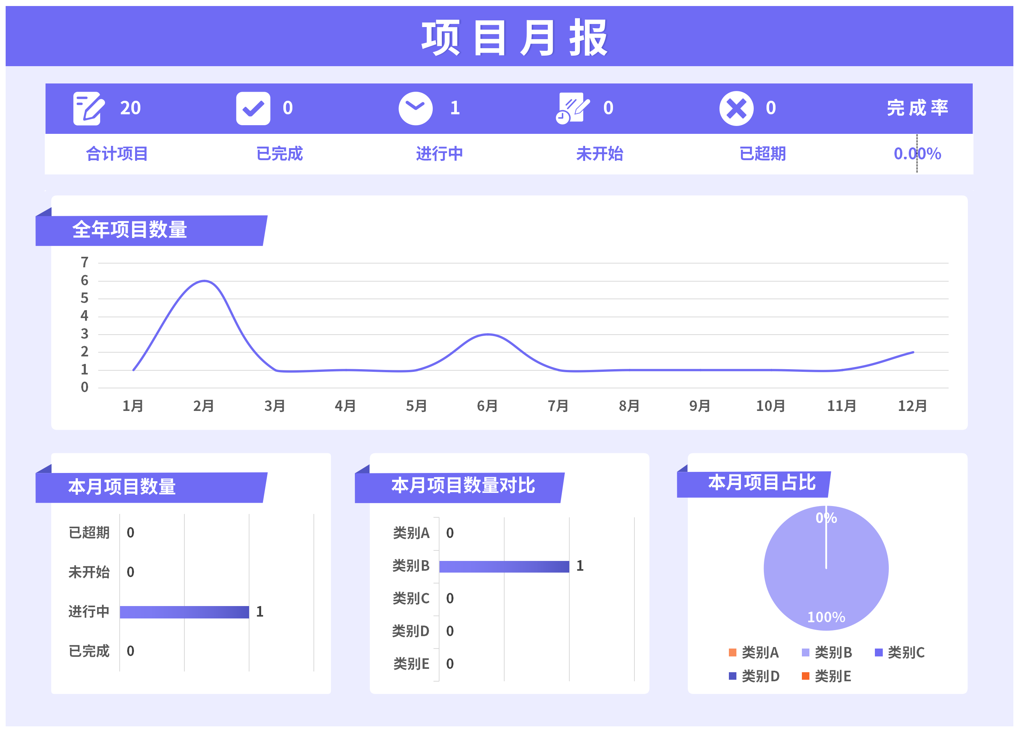
Task: Click the checkmark completed icon
Action: pyautogui.click(x=253, y=108)
